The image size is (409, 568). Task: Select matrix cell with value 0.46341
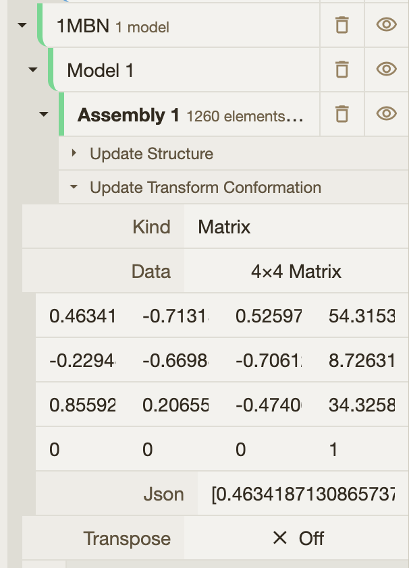[x=82, y=315]
